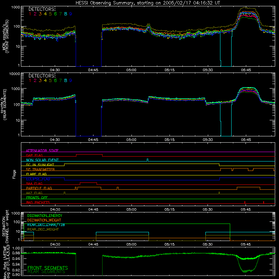The width and height of the screenshot is (279, 279).
Task: Click the 04:45 tick under rear segments plot
Action: 93,140
